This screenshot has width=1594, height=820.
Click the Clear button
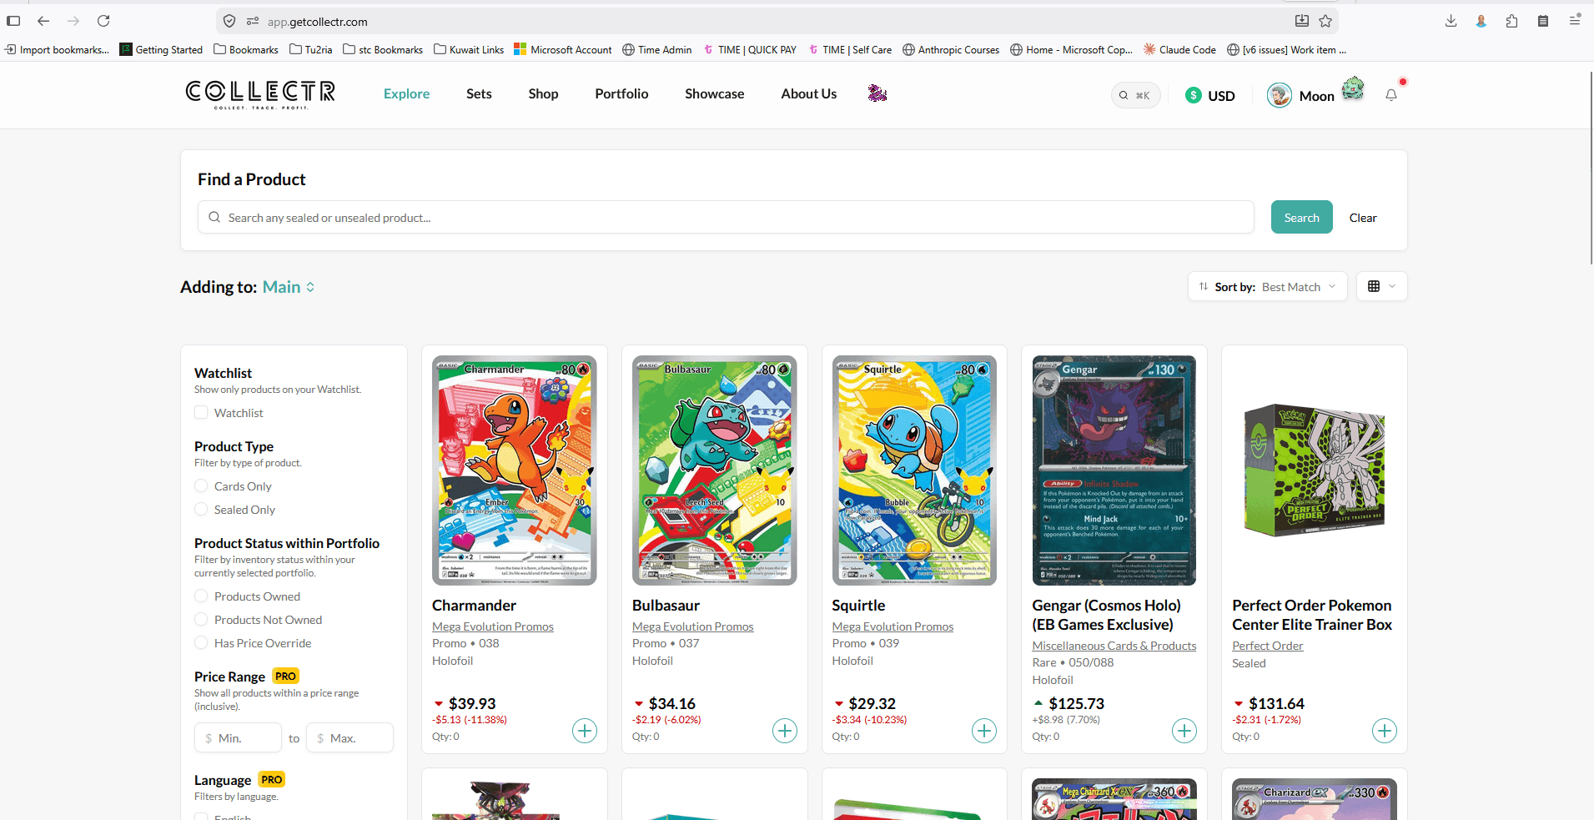coord(1363,218)
